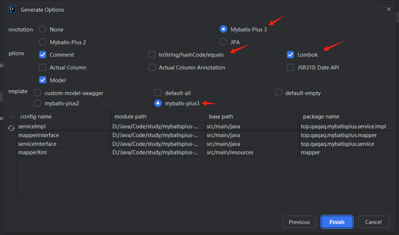
Task: Enable the toString/hashCode/equals checkbox
Action: pos(152,55)
